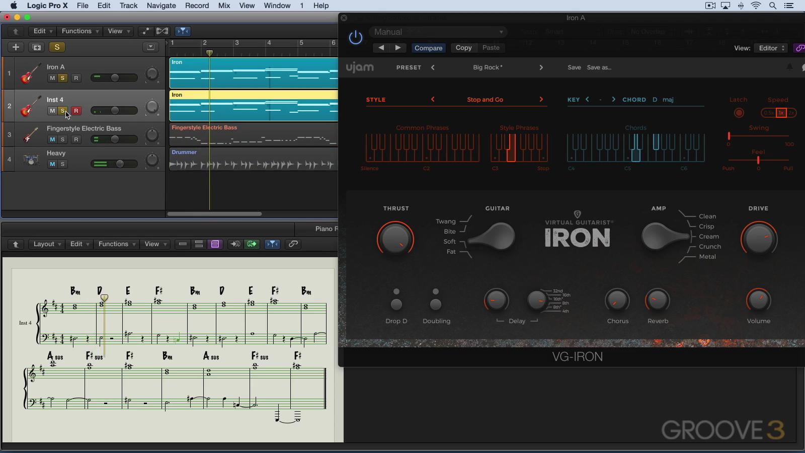Image resolution: width=805 pixels, height=453 pixels.
Task: Open the Edit menu in the tracks area
Action: [43, 31]
